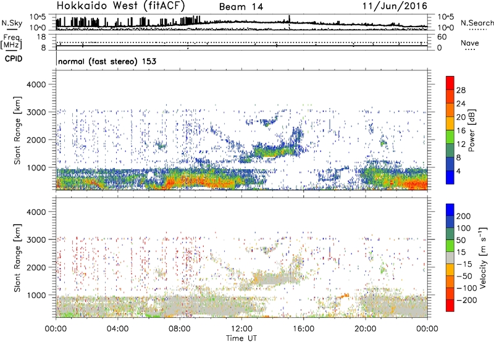Click the '28' value on Power colorbar
This screenshot has height=342, width=494.
[x=461, y=90]
